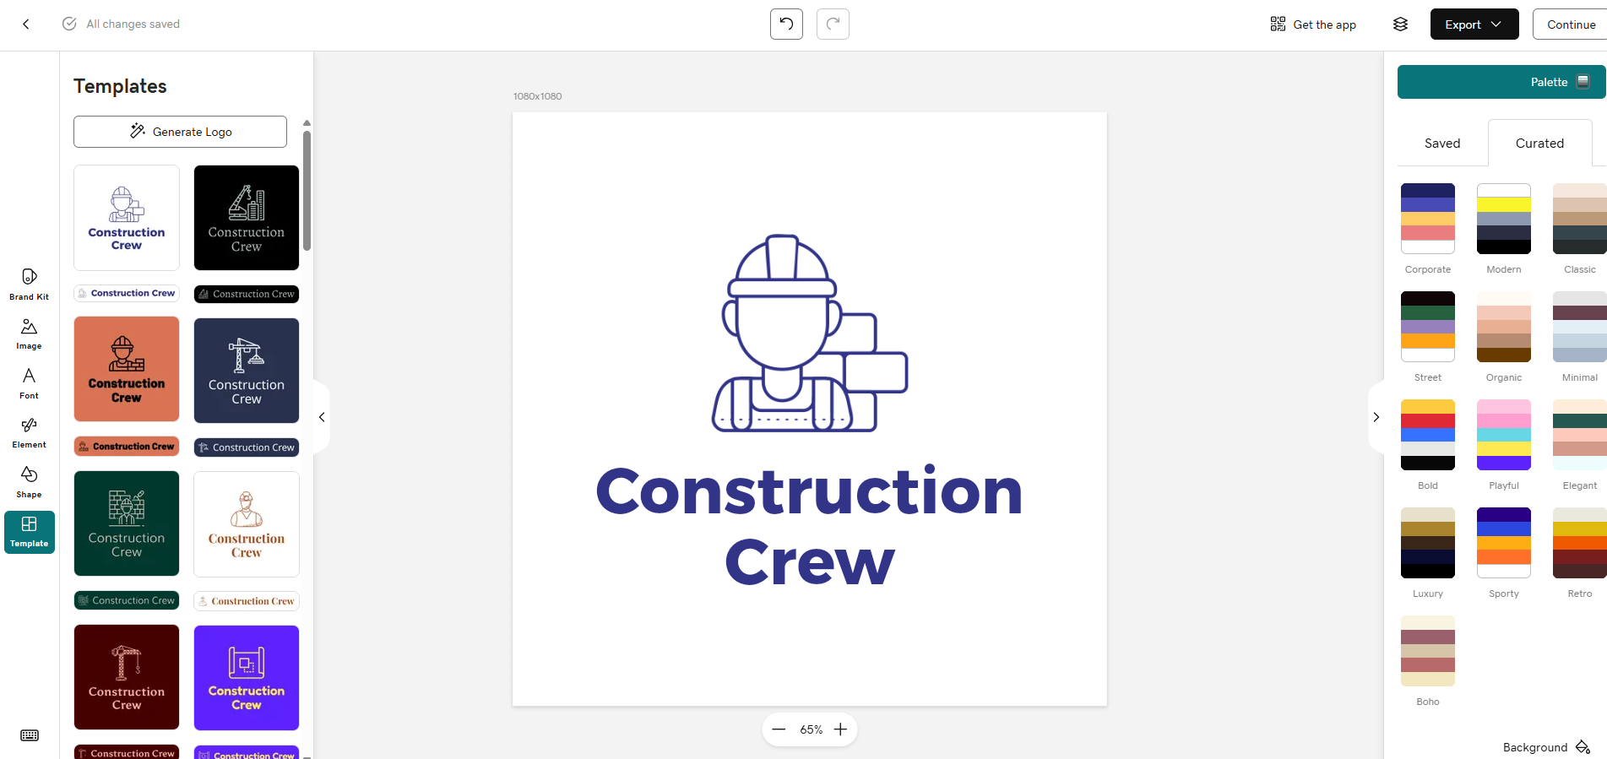Image resolution: width=1607 pixels, height=759 pixels.
Task: Click the Generate Logo button
Action: [180, 132]
